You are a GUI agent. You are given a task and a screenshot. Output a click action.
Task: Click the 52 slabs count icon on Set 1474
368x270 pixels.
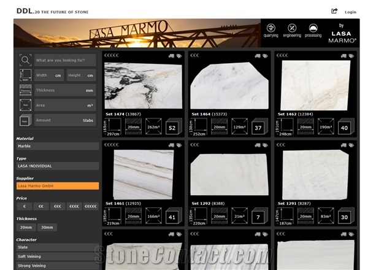point(174,127)
